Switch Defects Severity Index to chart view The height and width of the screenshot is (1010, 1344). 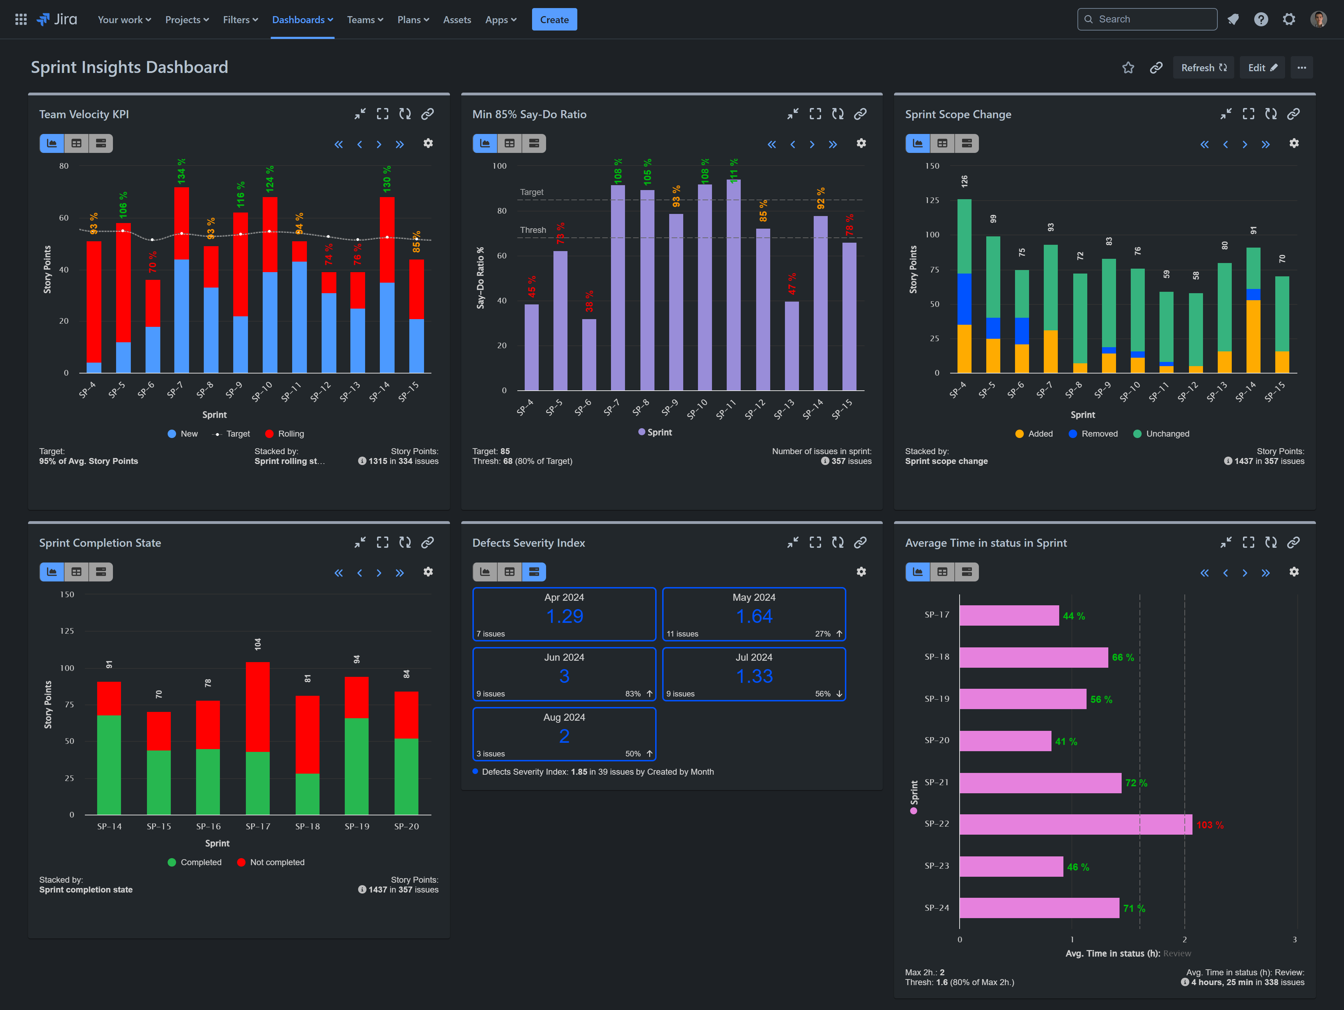[485, 572]
